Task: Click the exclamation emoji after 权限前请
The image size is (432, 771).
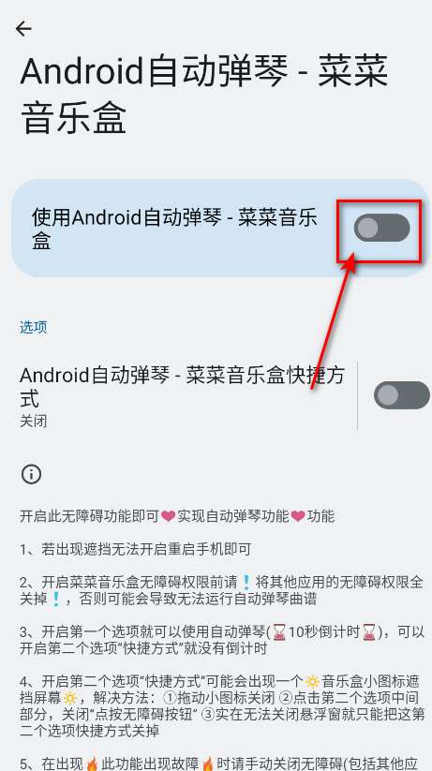Action: [x=246, y=583]
